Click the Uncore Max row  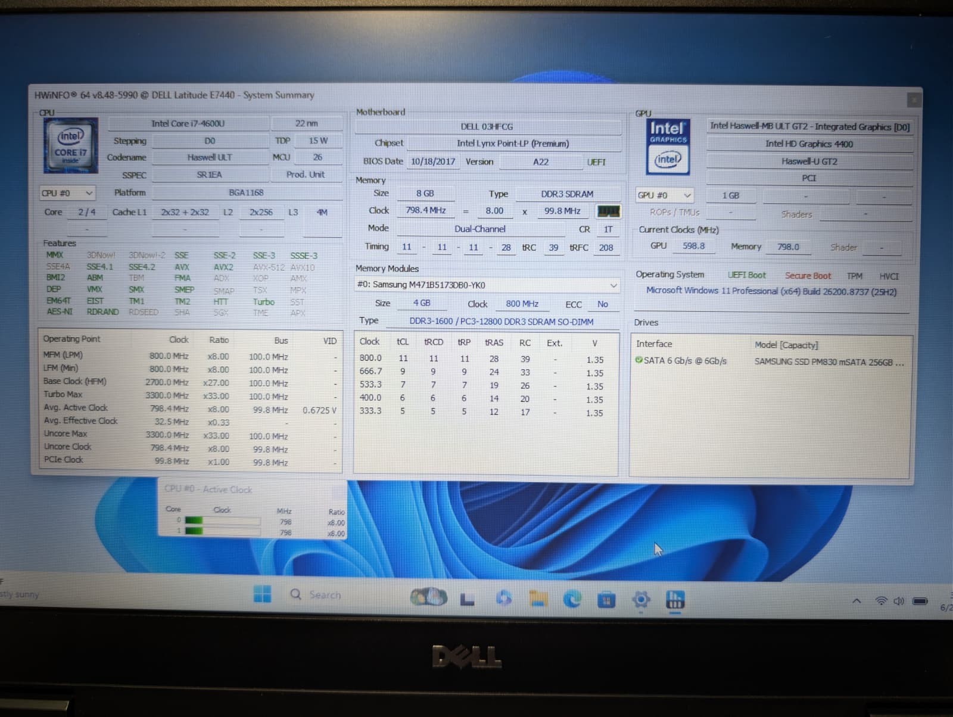click(191, 435)
